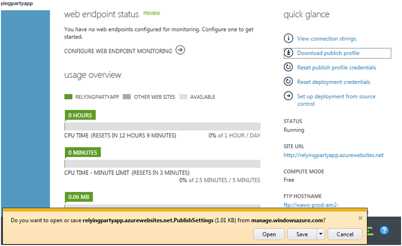Choose the Reset deployment credentials link
The image size is (402, 246).
(333, 82)
